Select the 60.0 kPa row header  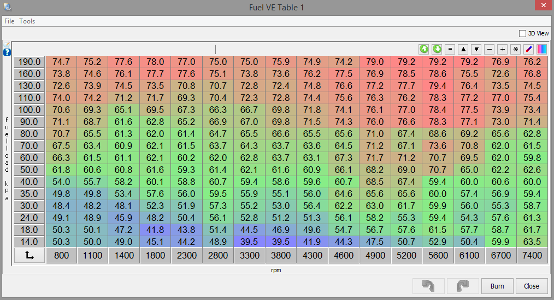[30, 158]
